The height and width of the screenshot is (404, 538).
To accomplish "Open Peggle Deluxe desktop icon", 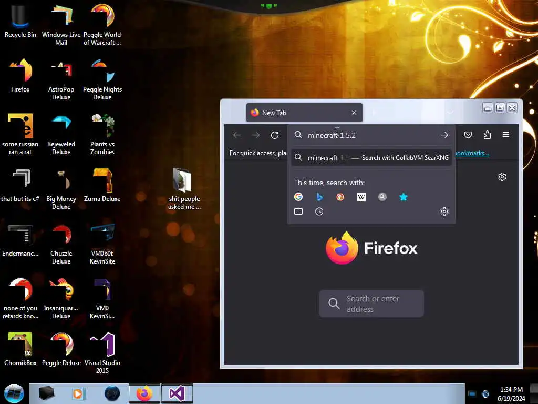I will click(x=61, y=349).
